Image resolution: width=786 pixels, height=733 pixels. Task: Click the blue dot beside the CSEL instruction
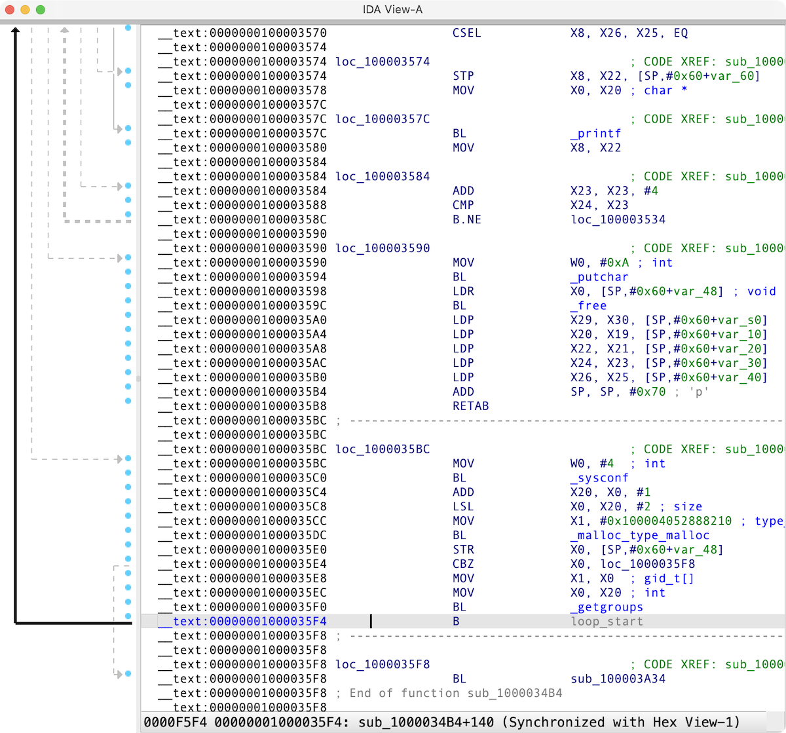tap(128, 28)
